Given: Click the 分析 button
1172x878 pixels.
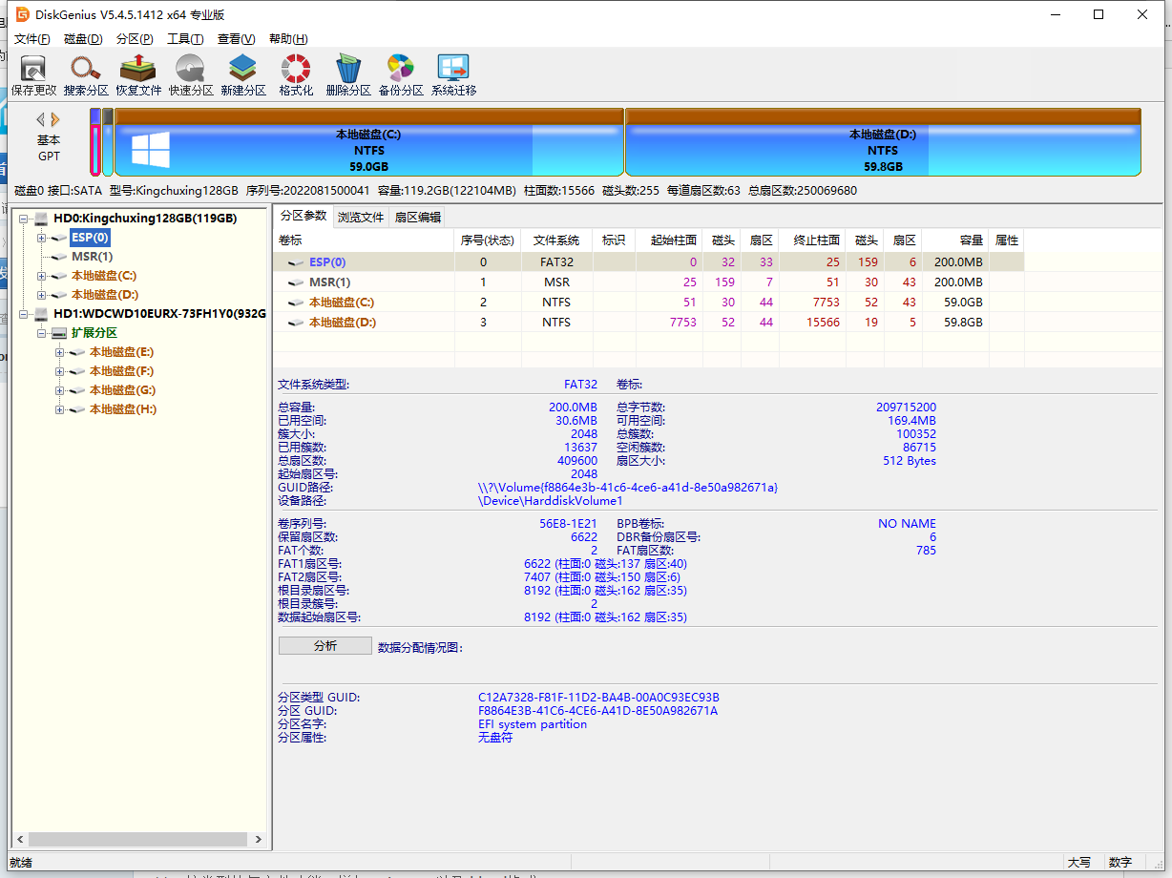Looking at the screenshot, I should tap(324, 645).
